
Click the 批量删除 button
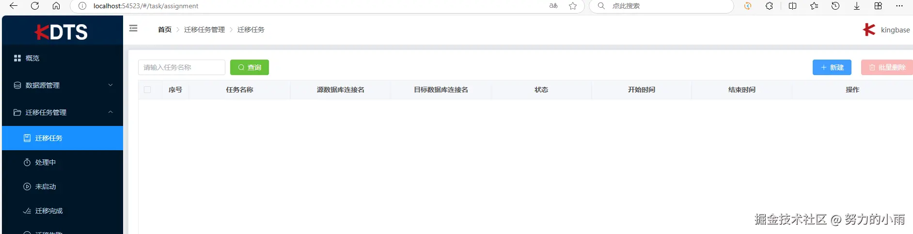click(887, 67)
